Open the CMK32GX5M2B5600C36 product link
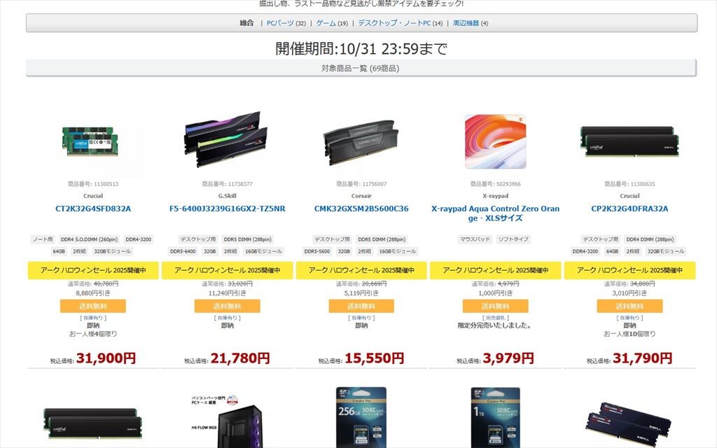Image resolution: width=717 pixels, height=448 pixels. (x=361, y=209)
